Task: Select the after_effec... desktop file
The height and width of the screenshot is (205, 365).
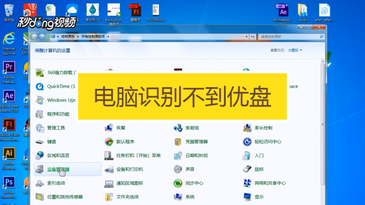Action: tap(325, 13)
